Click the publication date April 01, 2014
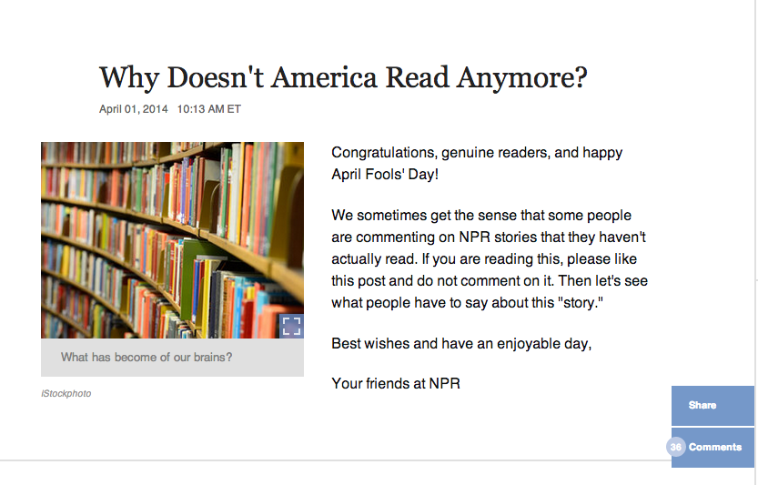The height and width of the screenshot is (485, 758). pos(134,109)
